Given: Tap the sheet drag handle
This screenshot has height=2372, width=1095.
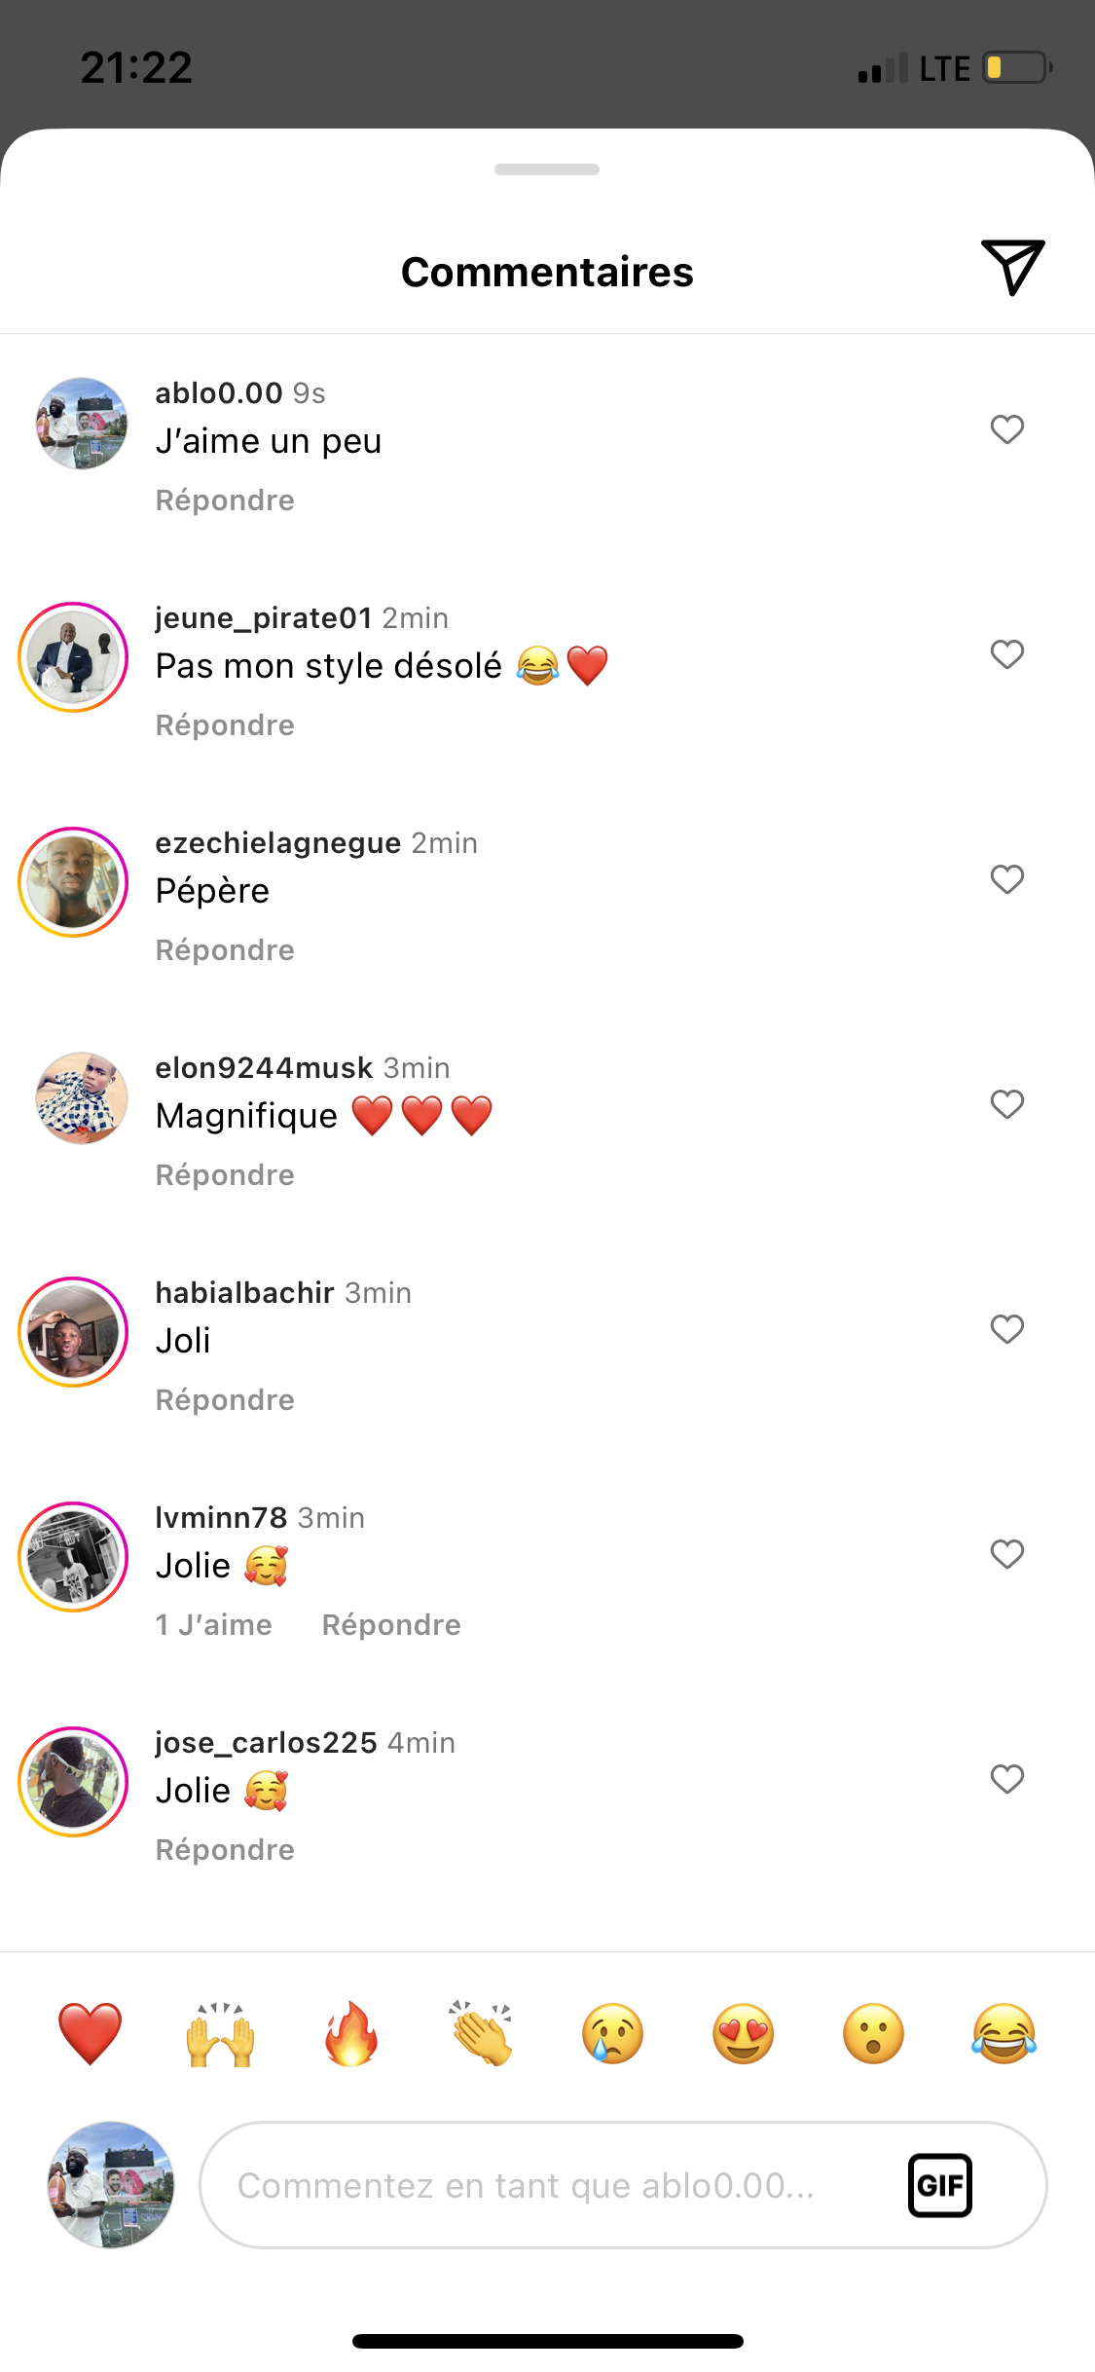Looking at the screenshot, I should point(547,169).
